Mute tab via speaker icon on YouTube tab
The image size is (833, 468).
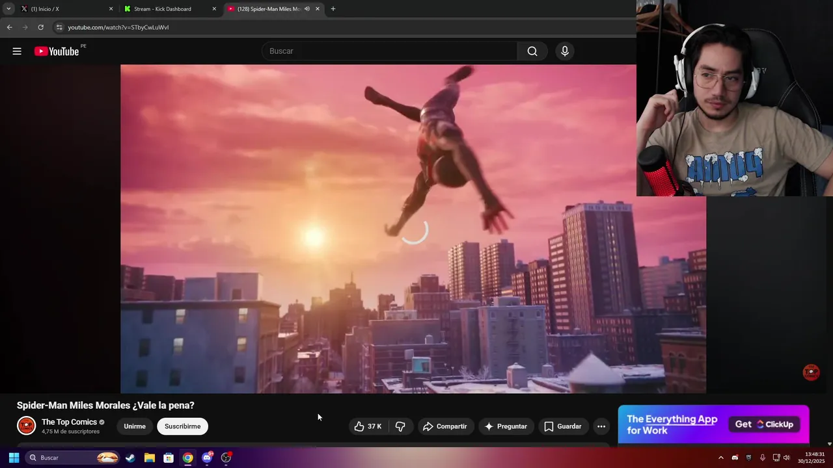pyautogui.click(x=307, y=9)
